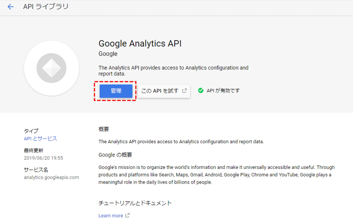
Task: Open the API とサービス link
Action: pyautogui.click(x=40, y=139)
